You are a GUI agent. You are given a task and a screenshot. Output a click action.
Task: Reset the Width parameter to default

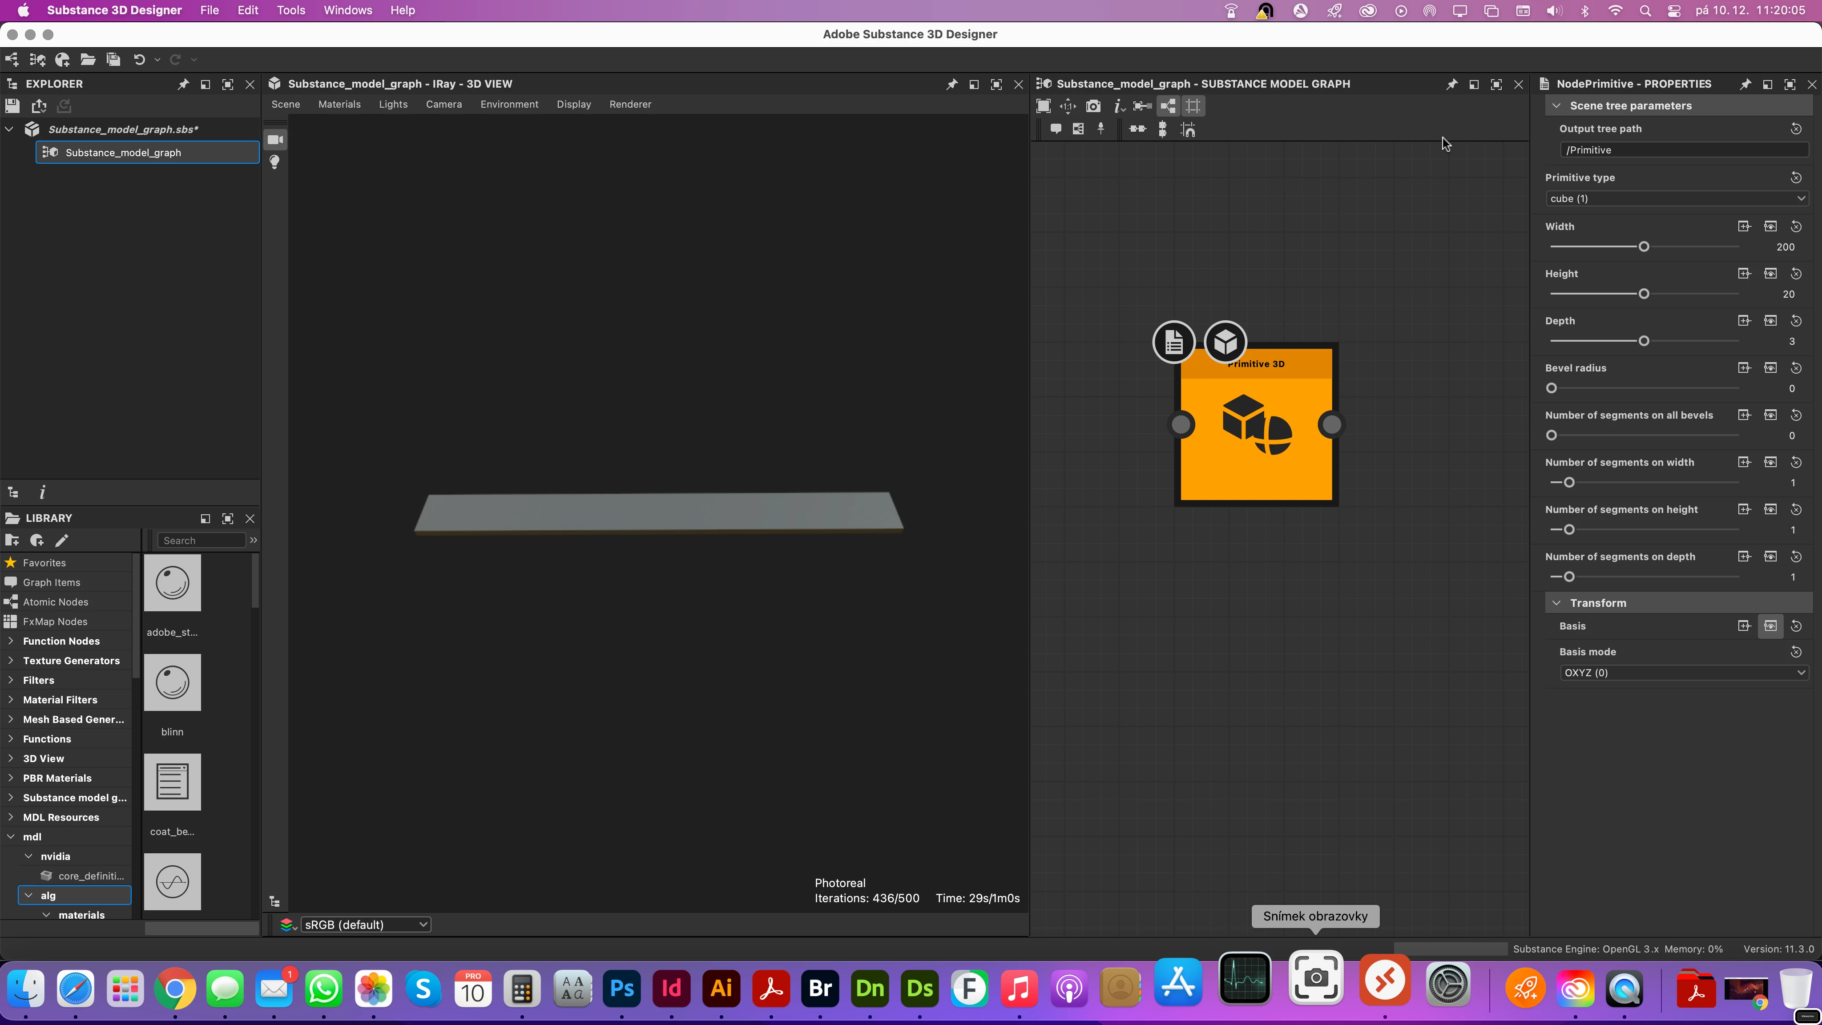click(1795, 226)
